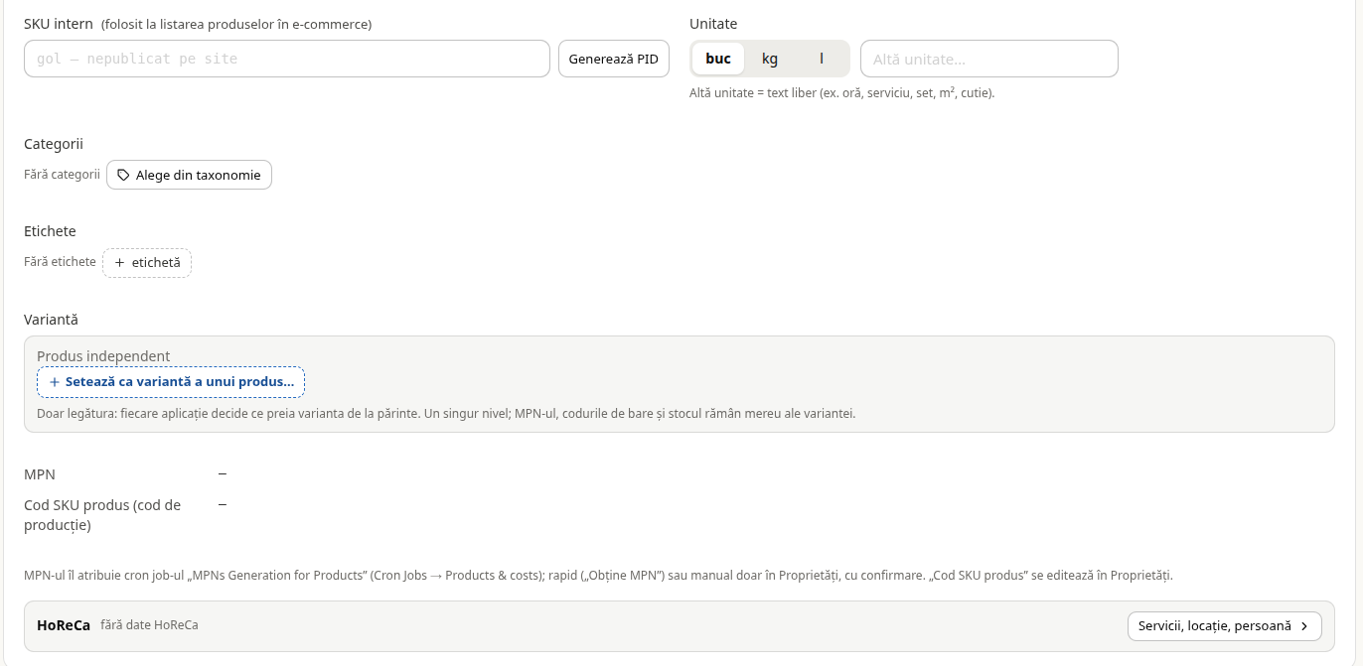Click the Altă unitate text field
The height and width of the screenshot is (666, 1363).
989,59
